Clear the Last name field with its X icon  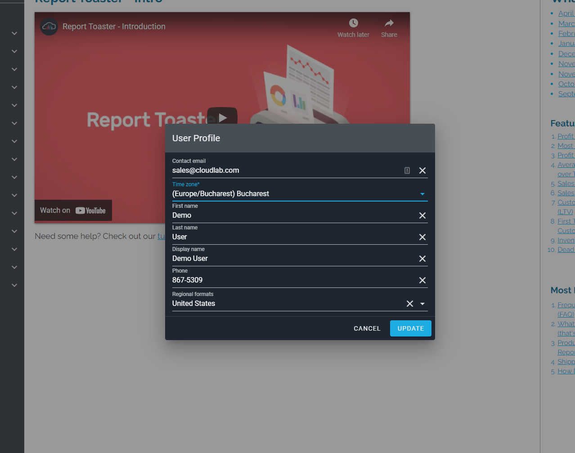[x=422, y=237]
